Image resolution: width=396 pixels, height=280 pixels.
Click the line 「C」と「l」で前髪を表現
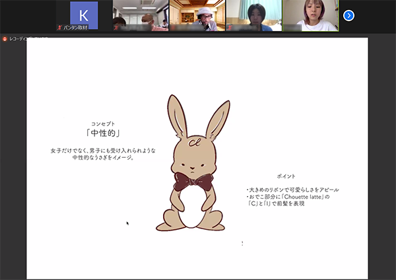[x=276, y=203]
